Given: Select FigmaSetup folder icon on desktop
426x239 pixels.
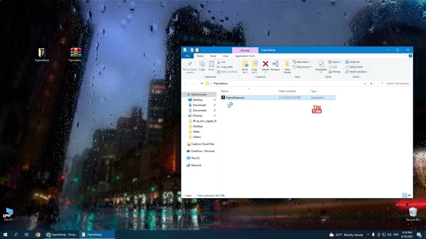Looking at the screenshot, I should point(42,55).
